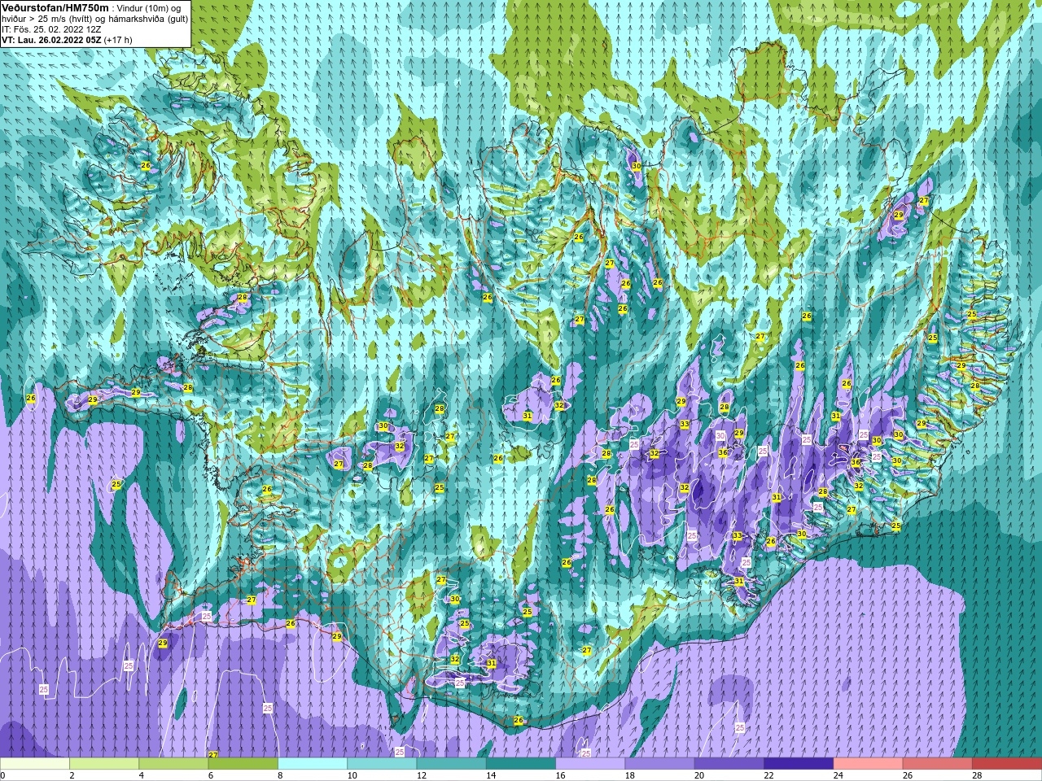
Task: Pick the 12–14 medium teal legend swatch
Action: pyautogui.click(x=451, y=764)
